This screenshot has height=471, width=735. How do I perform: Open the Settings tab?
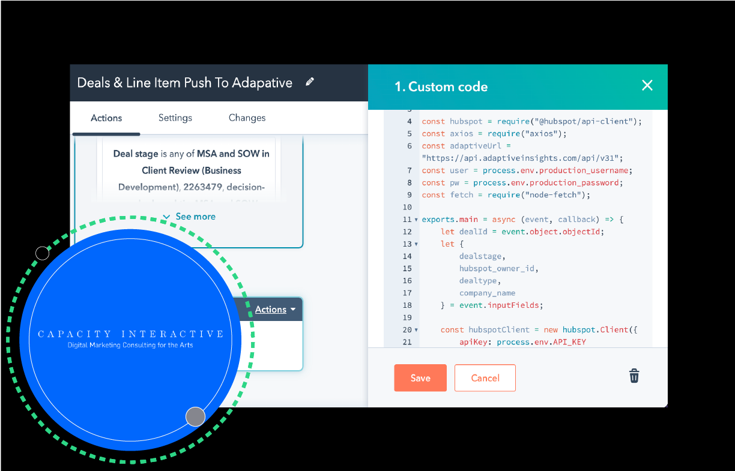tap(175, 118)
